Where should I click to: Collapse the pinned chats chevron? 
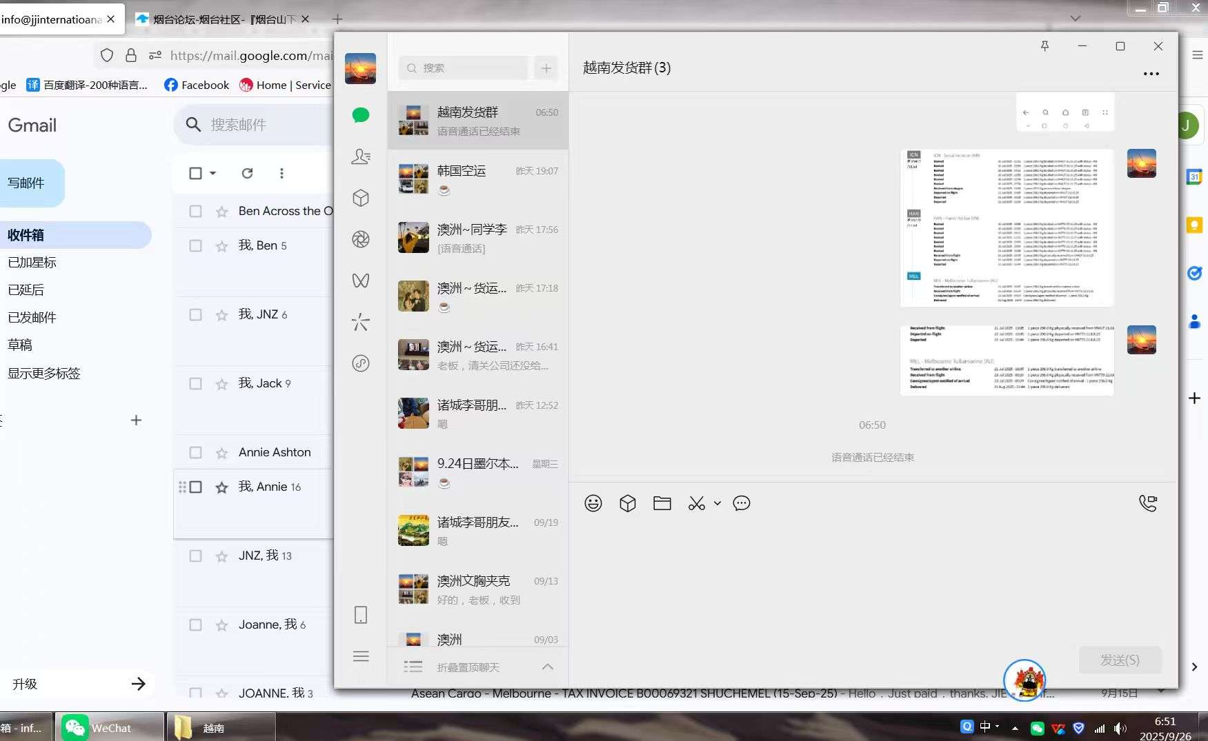click(547, 667)
